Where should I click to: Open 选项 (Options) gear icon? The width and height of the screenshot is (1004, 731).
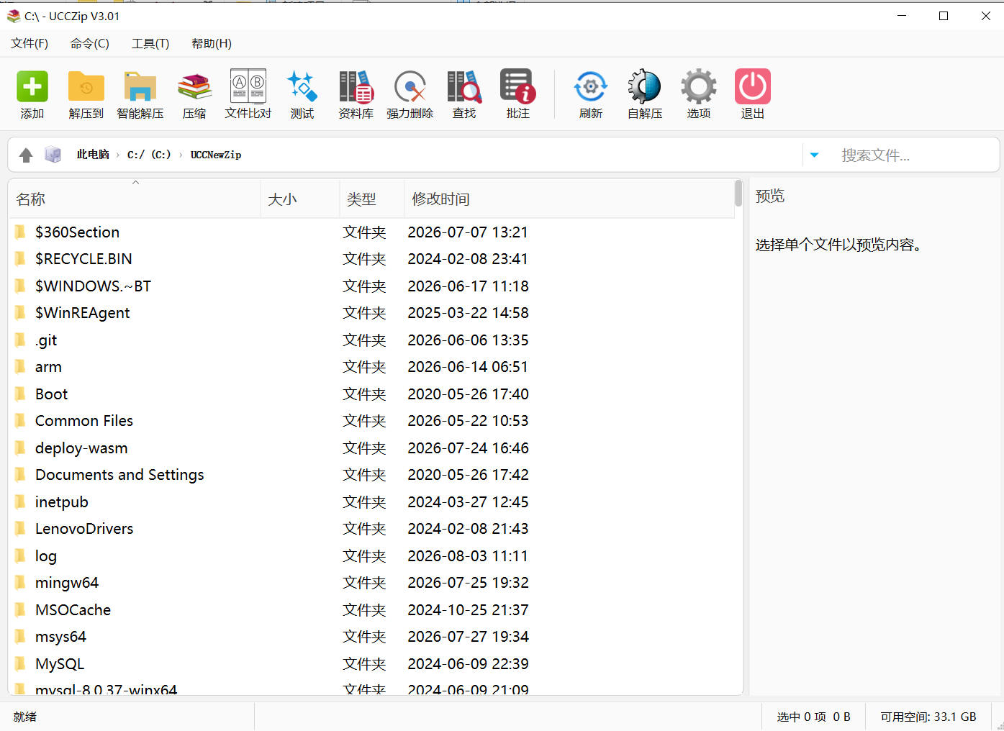[x=699, y=94]
